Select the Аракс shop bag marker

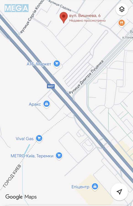tap(46, 104)
